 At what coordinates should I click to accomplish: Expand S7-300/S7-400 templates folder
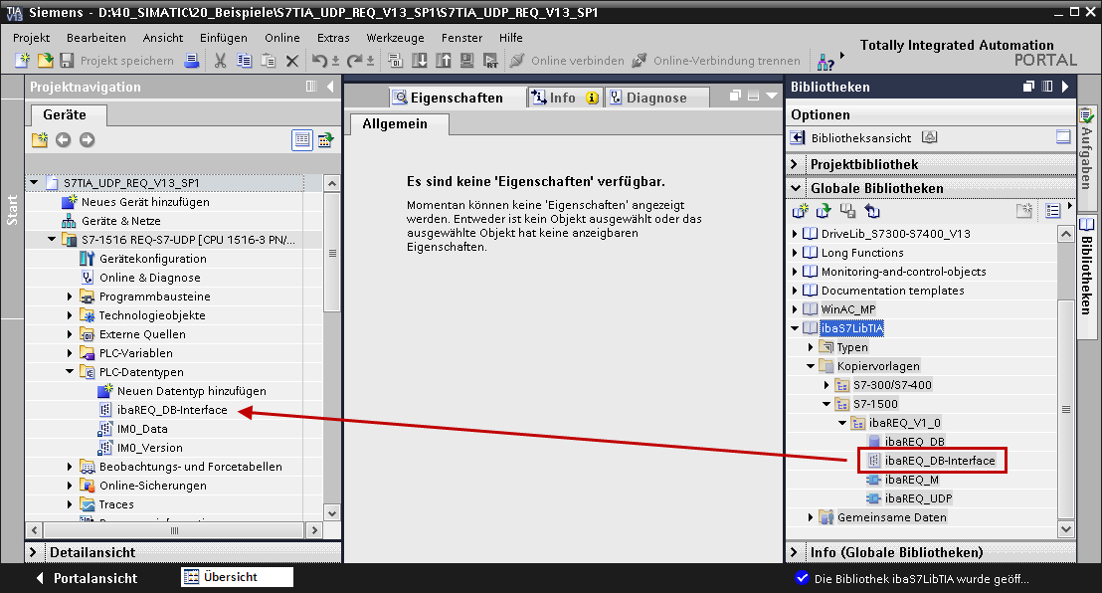pyautogui.click(x=826, y=385)
